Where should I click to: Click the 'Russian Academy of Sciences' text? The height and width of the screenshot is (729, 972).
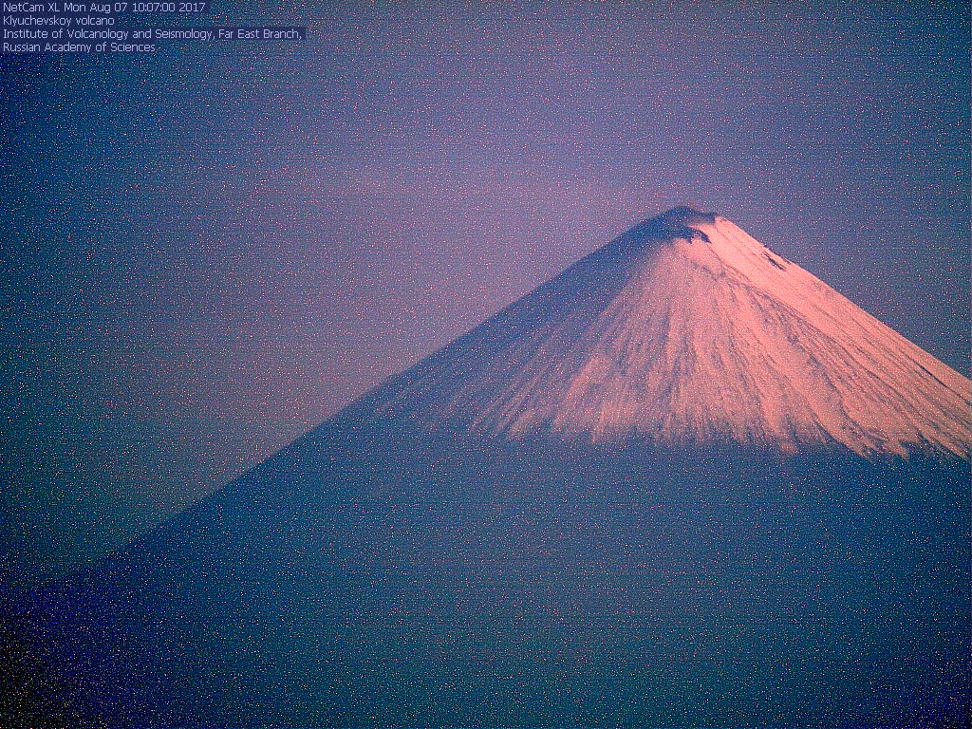80,47
